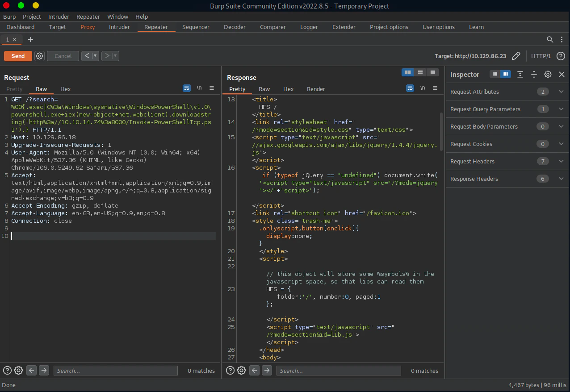Show request in Pretty view
This screenshot has width=570, height=392.
pos(14,89)
